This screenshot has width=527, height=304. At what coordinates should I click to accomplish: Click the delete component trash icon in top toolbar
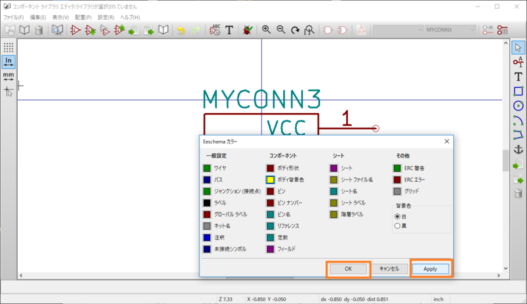[x=39, y=30]
